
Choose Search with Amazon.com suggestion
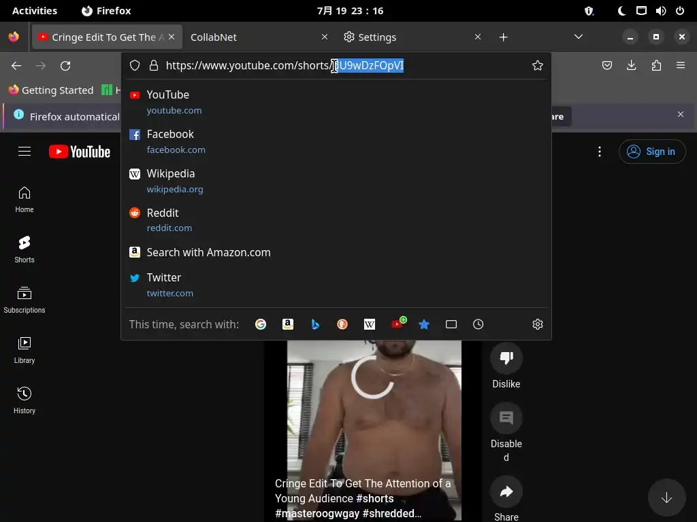pos(336,252)
